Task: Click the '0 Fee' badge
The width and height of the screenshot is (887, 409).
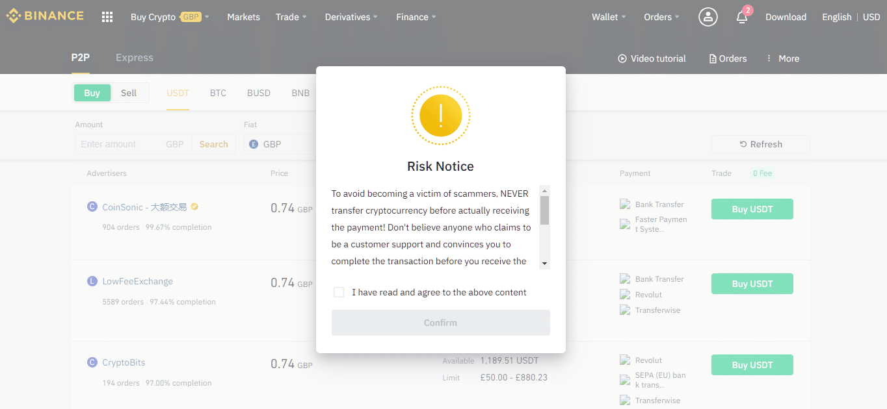Action: pos(762,173)
